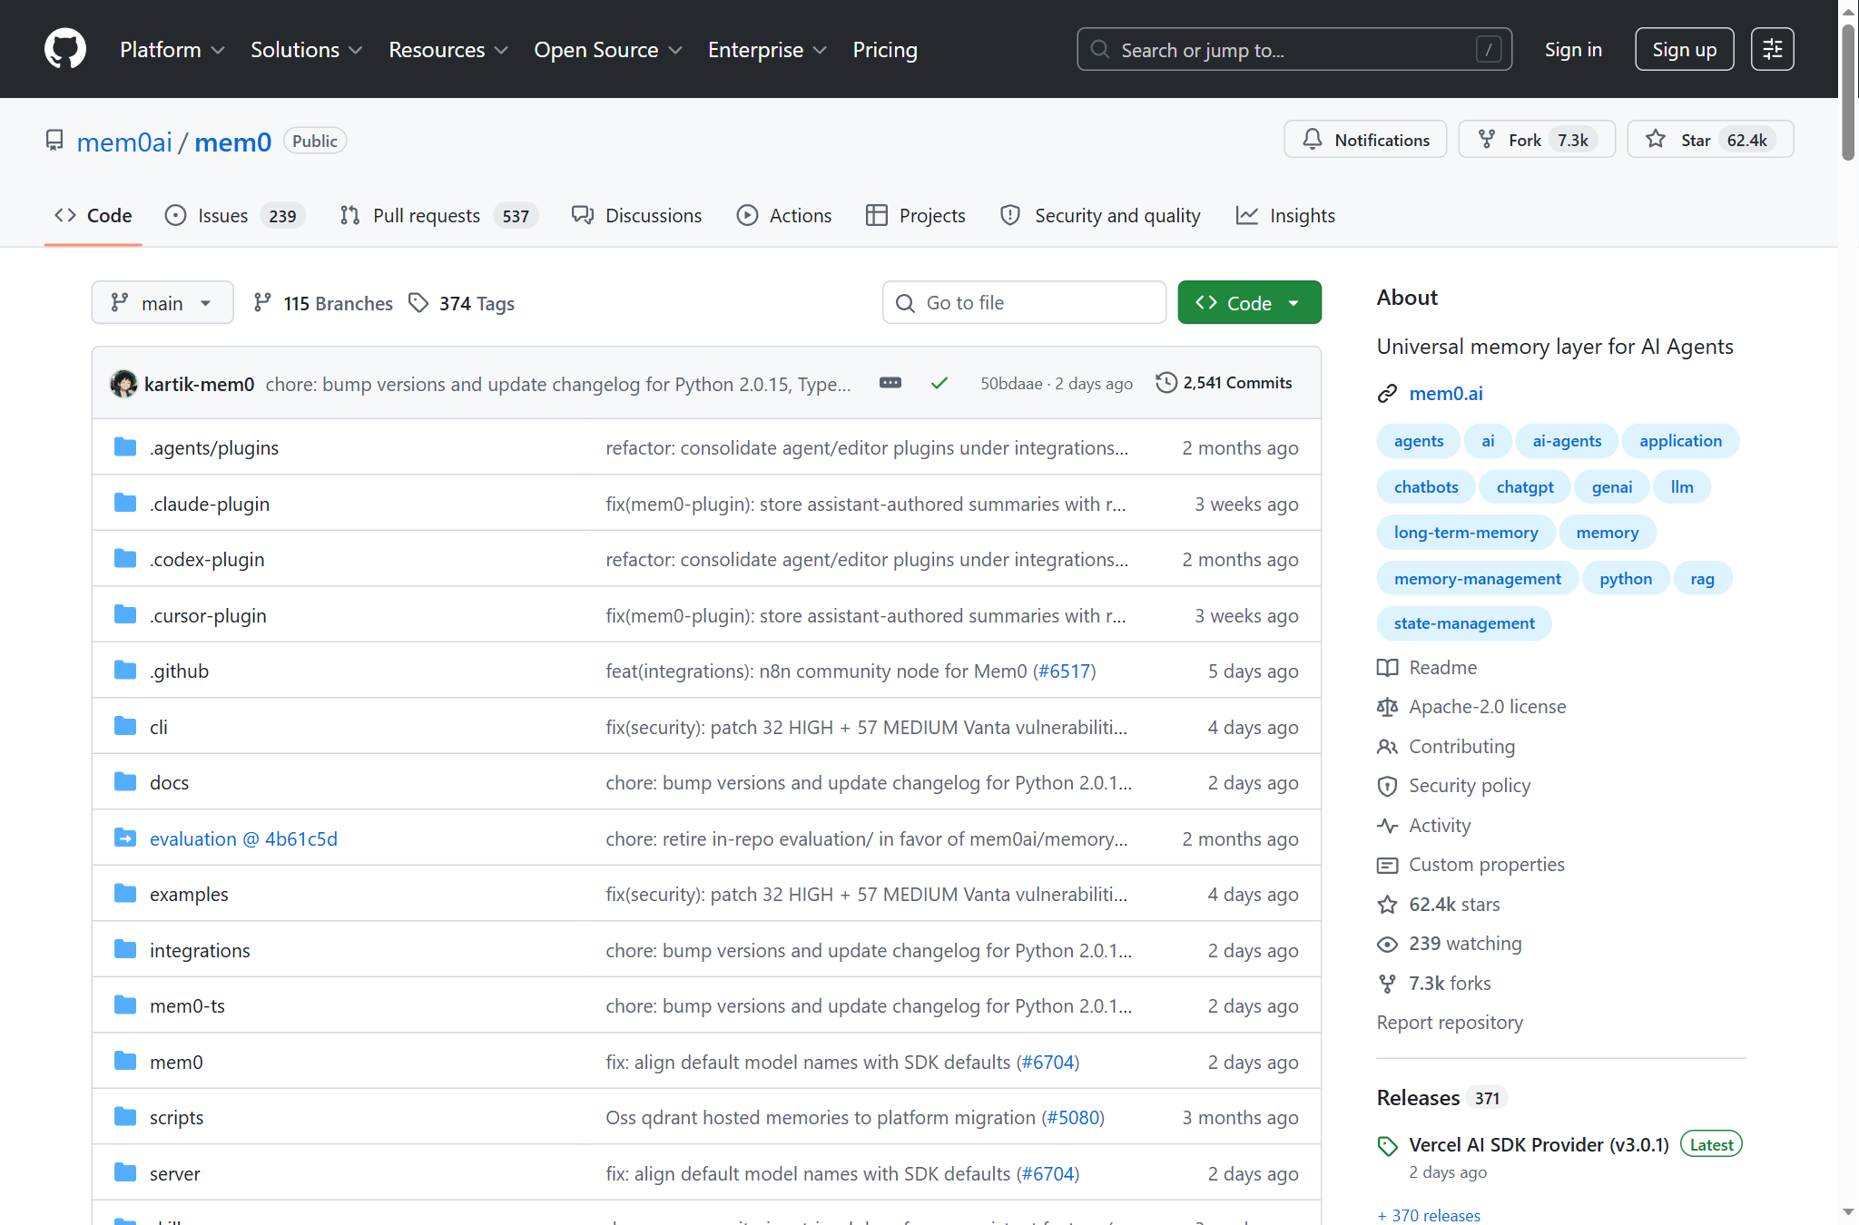Open the Resources menu
This screenshot has height=1225, width=1859.
click(x=448, y=50)
